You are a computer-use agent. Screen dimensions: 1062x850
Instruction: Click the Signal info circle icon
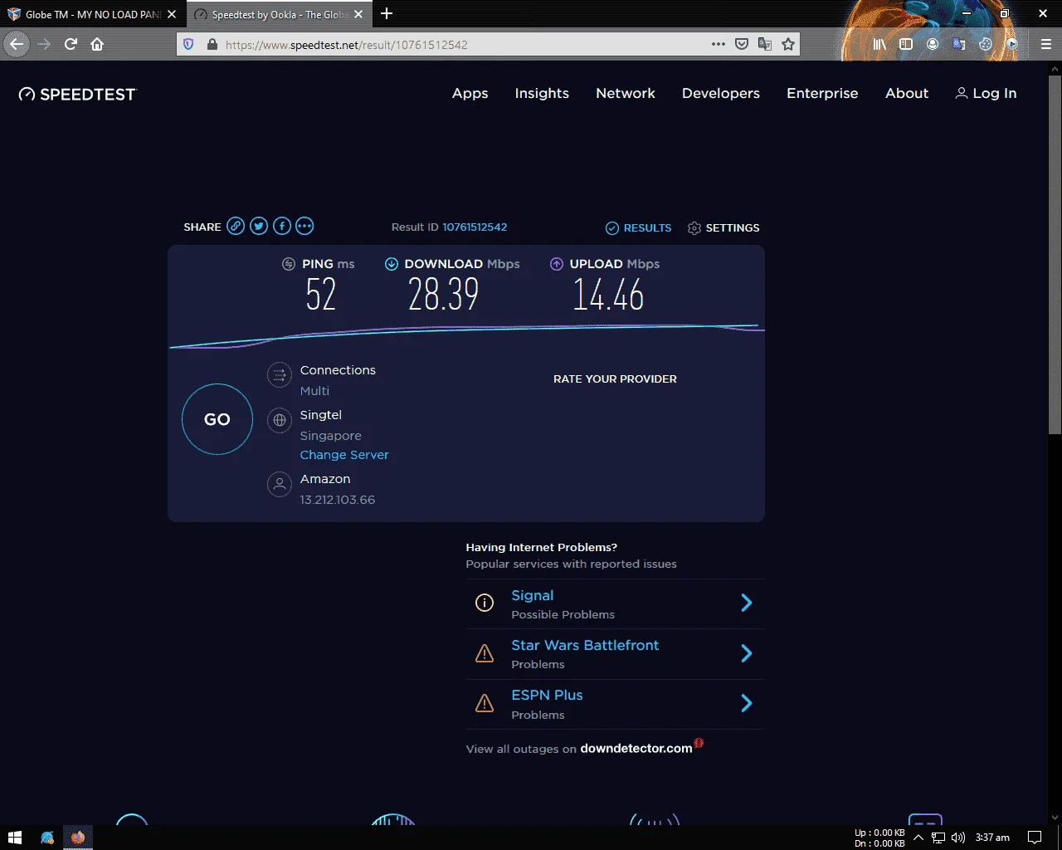[x=485, y=603]
